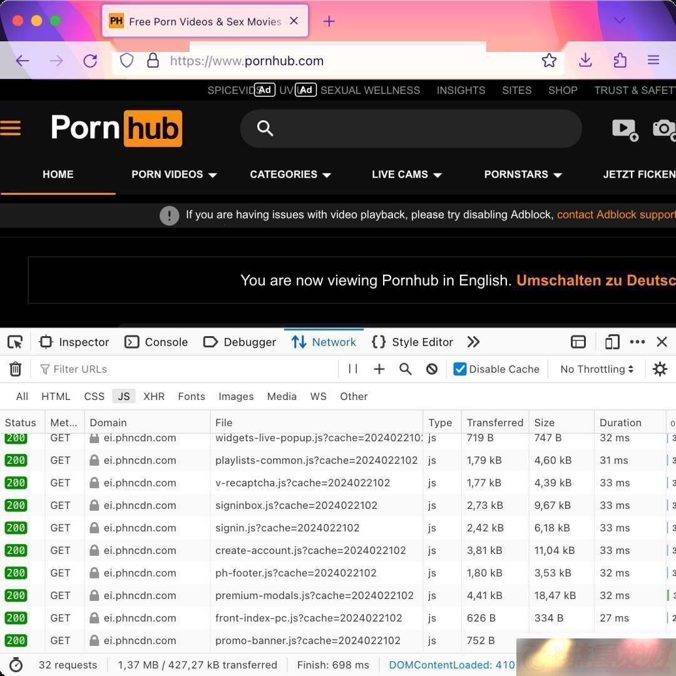Click the contact Adblock support link
676x676 pixels.
[616, 214]
